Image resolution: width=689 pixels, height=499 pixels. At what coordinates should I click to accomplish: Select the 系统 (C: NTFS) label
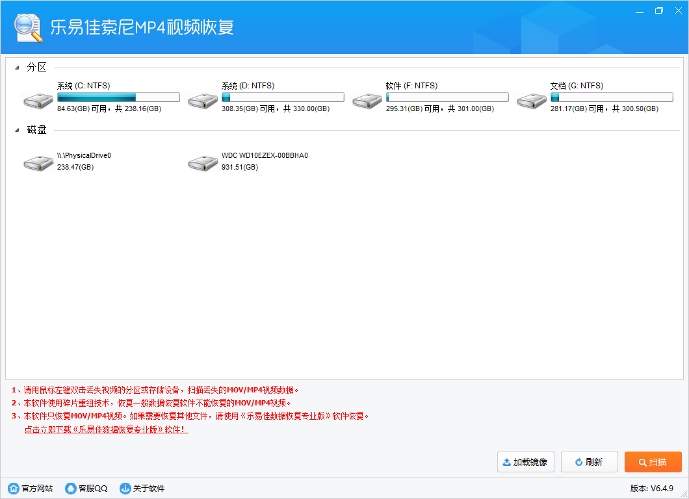83,86
